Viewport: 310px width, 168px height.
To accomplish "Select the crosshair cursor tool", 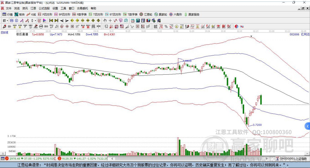I will pyautogui.click(x=110, y=20).
